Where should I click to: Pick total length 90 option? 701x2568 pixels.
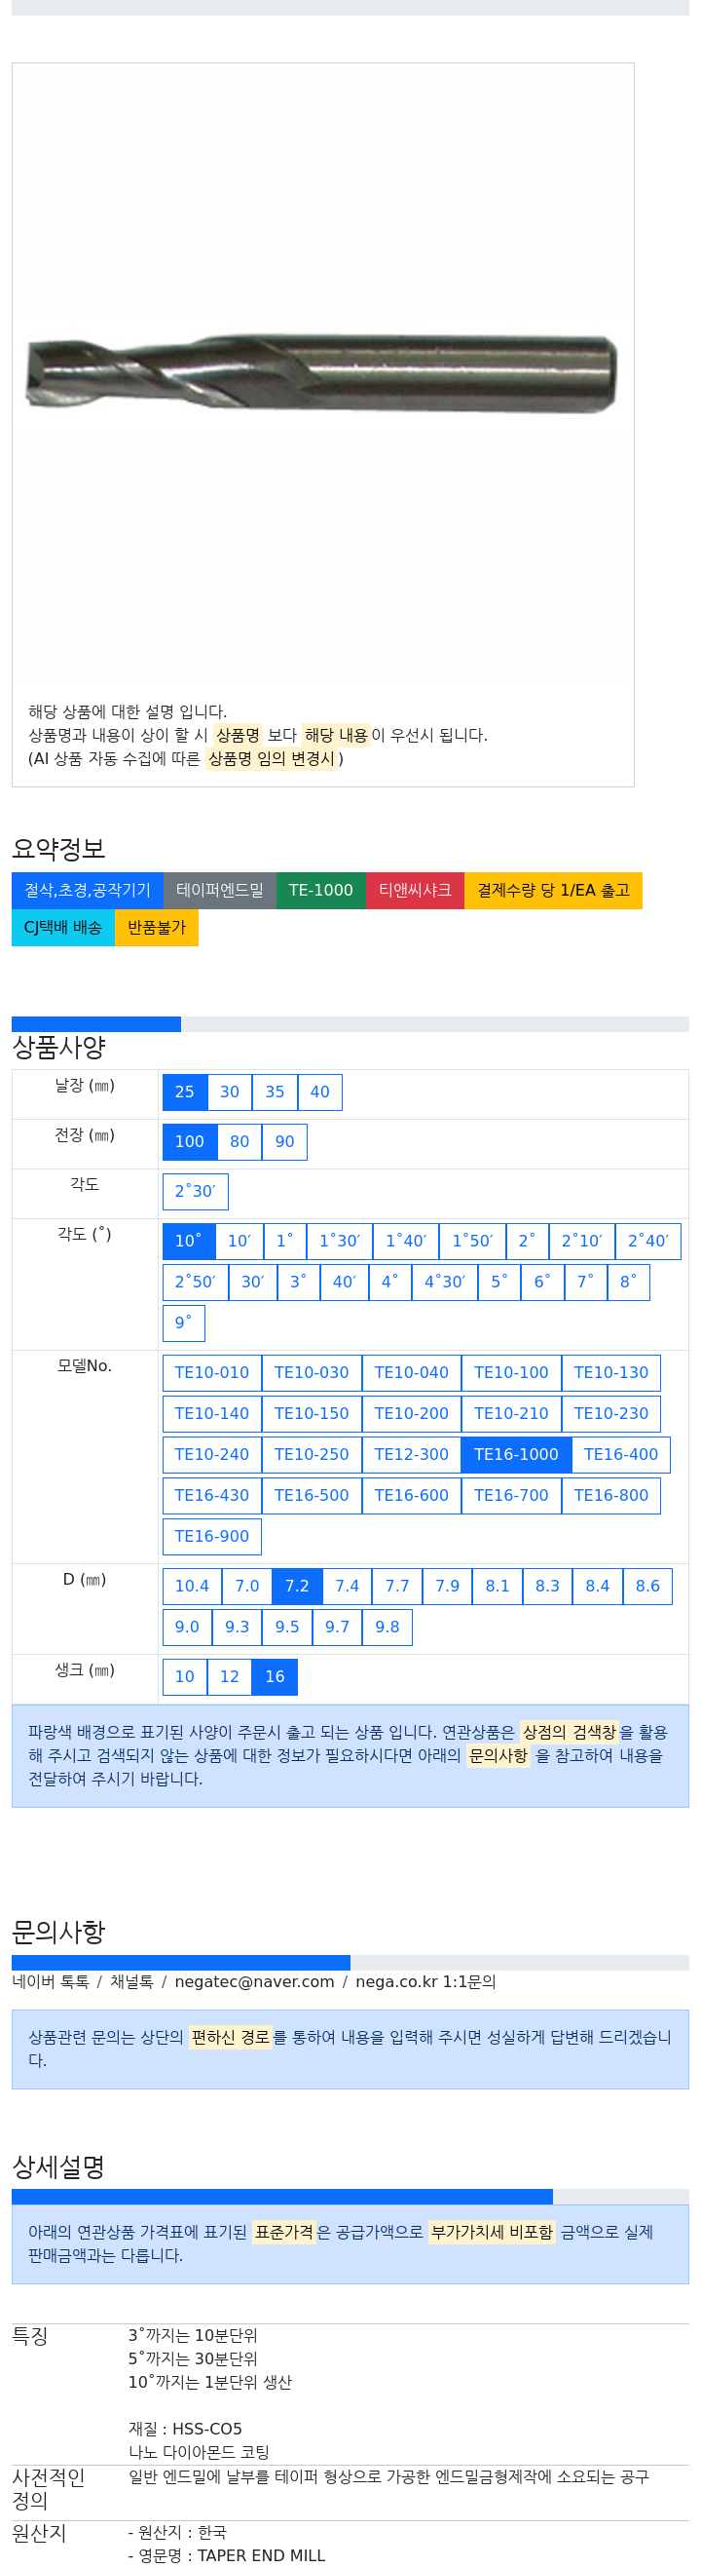[284, 1141]
